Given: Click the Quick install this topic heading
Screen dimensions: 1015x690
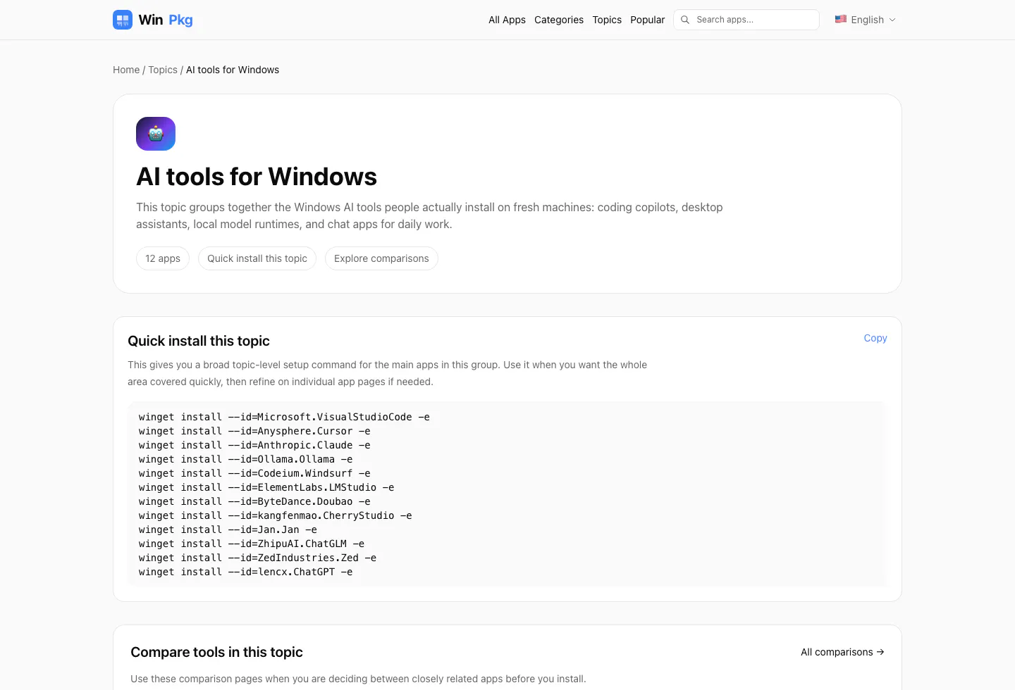Looking at the screenshot, I should click(x=199, y=341).
